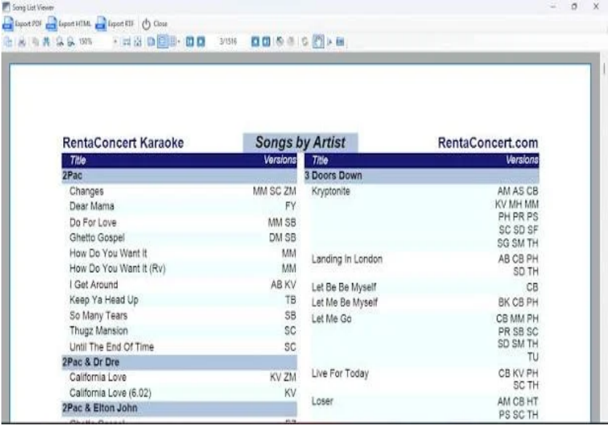Click the fit whole page icon
The height and width of the screenshot is (425, 608).
(137, 41)
